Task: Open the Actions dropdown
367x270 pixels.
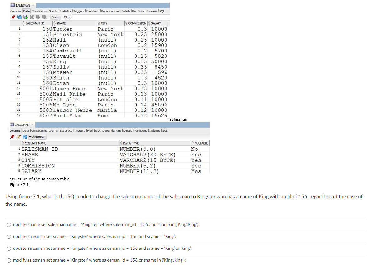Action: click(x=37, y=137)
